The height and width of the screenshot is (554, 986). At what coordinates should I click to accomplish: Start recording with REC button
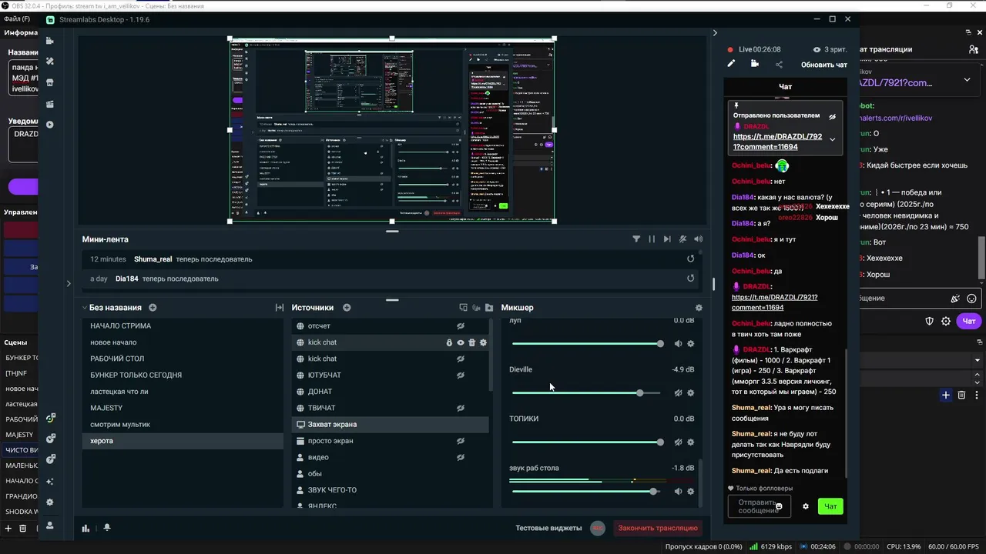(598, 528)
